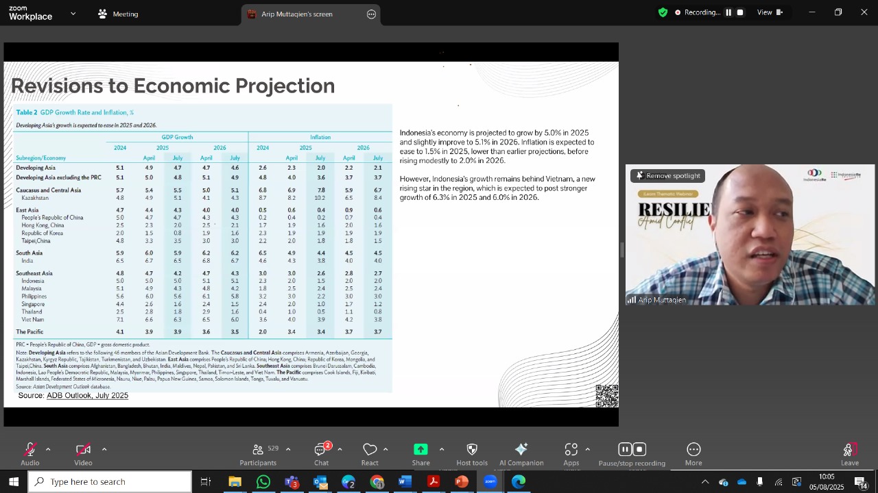
Task: Expand video options arrow next to Video
Action: pos(104,449)
